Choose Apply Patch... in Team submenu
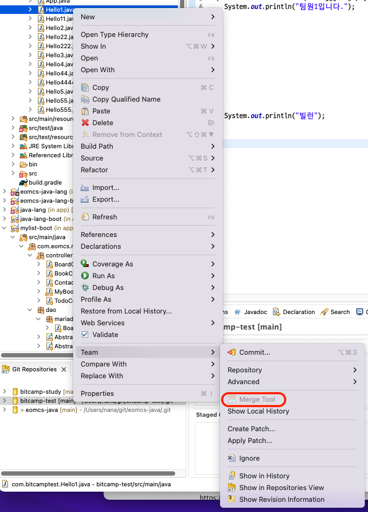 tap(292, 440)
